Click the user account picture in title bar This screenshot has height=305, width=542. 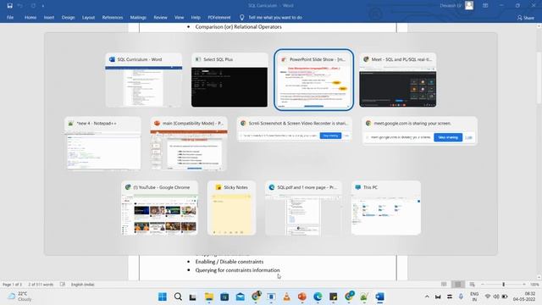pyautogui.click(x=469, y=6)
